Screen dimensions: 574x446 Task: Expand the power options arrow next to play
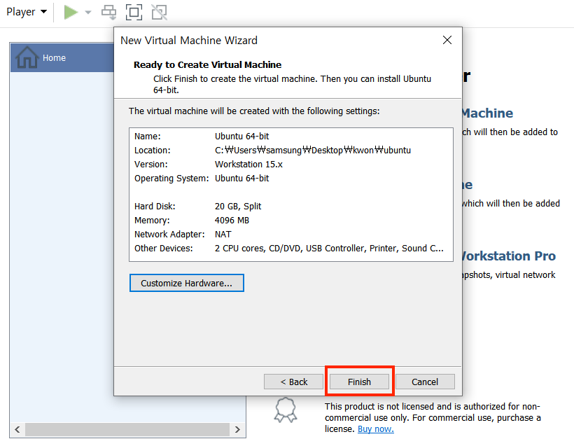point(88,12)
